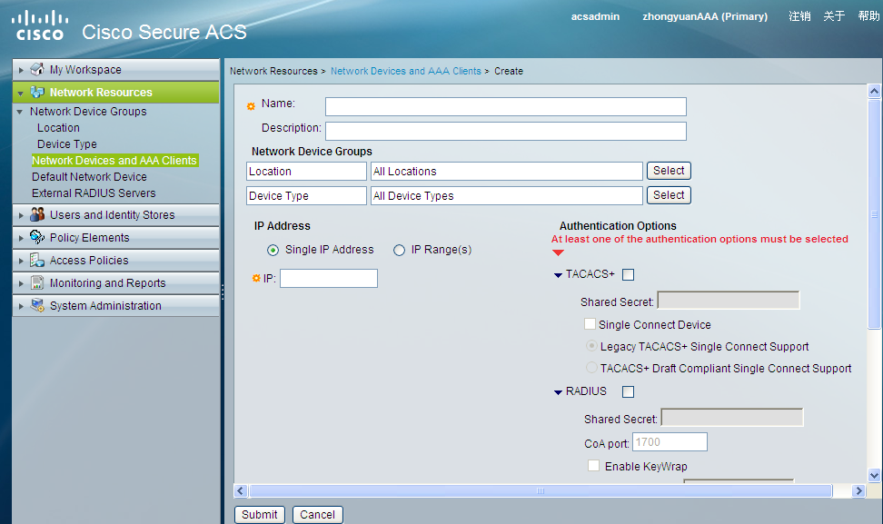This screenshot has height=524, width=883.
Task: Follow the Network Devices and AAA Clients breadcrumb link
Action: pos(405,71)
